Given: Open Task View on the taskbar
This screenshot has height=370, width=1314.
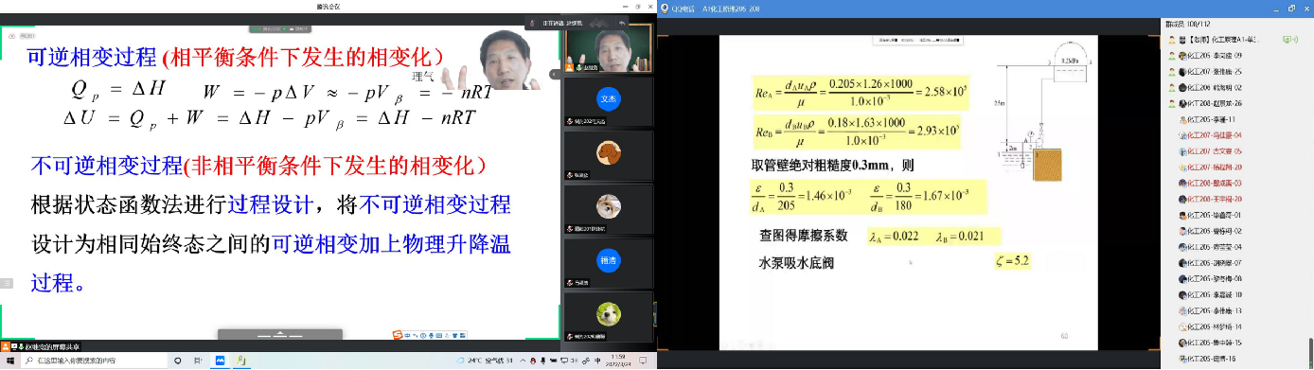Looking at the screenshot, I should 199,361.
